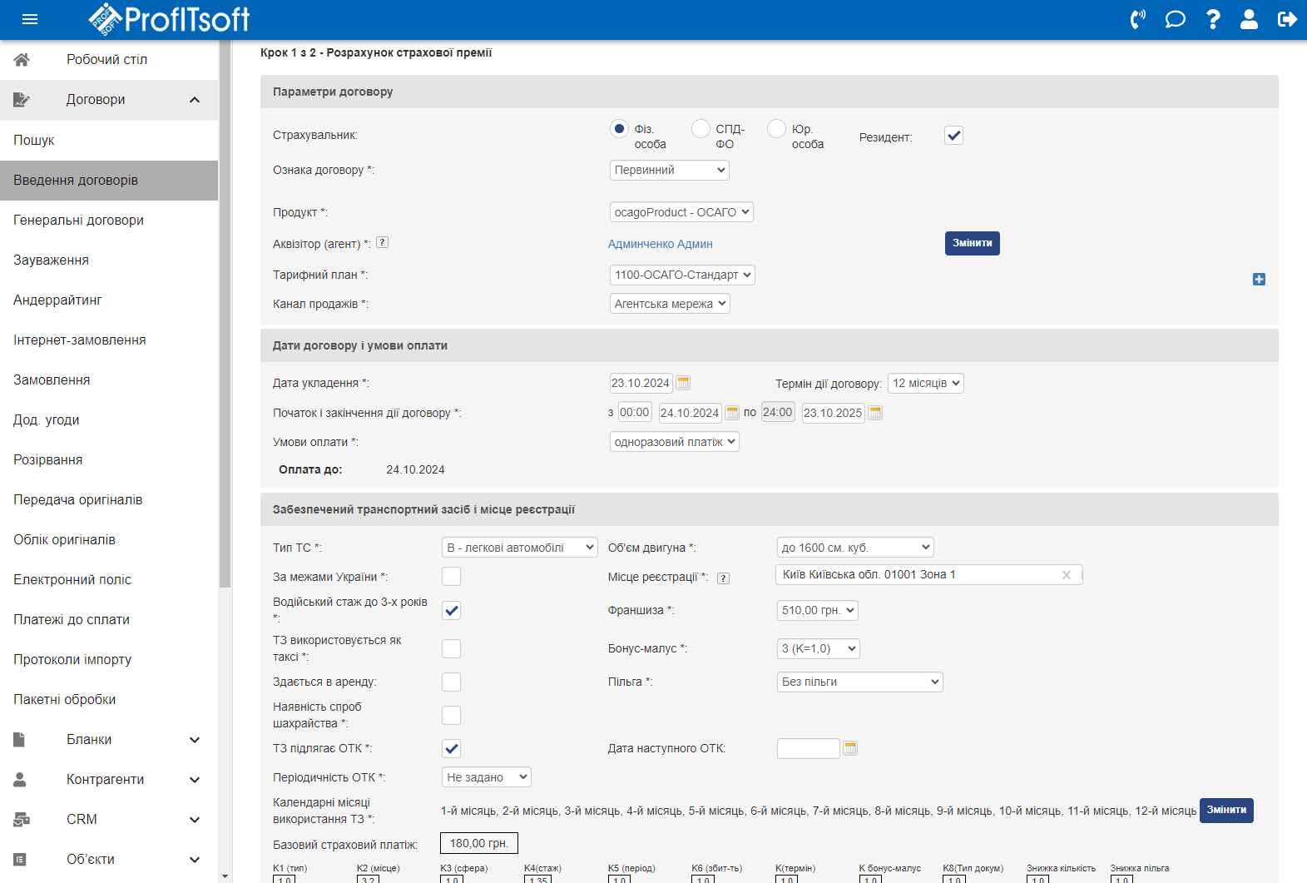Viewport: 1307px width, 883px height.
Task: Expand the Термін дії договору dropdown
Action: (x=925, y=383)
